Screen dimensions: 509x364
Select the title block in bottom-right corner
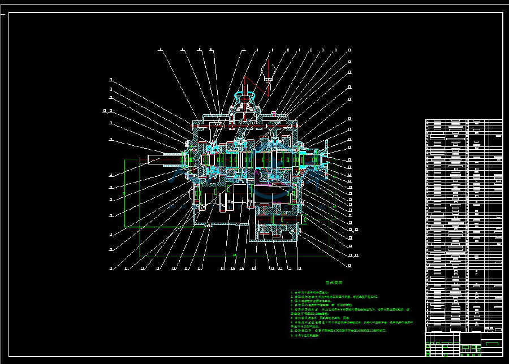[x=463, y=344]
